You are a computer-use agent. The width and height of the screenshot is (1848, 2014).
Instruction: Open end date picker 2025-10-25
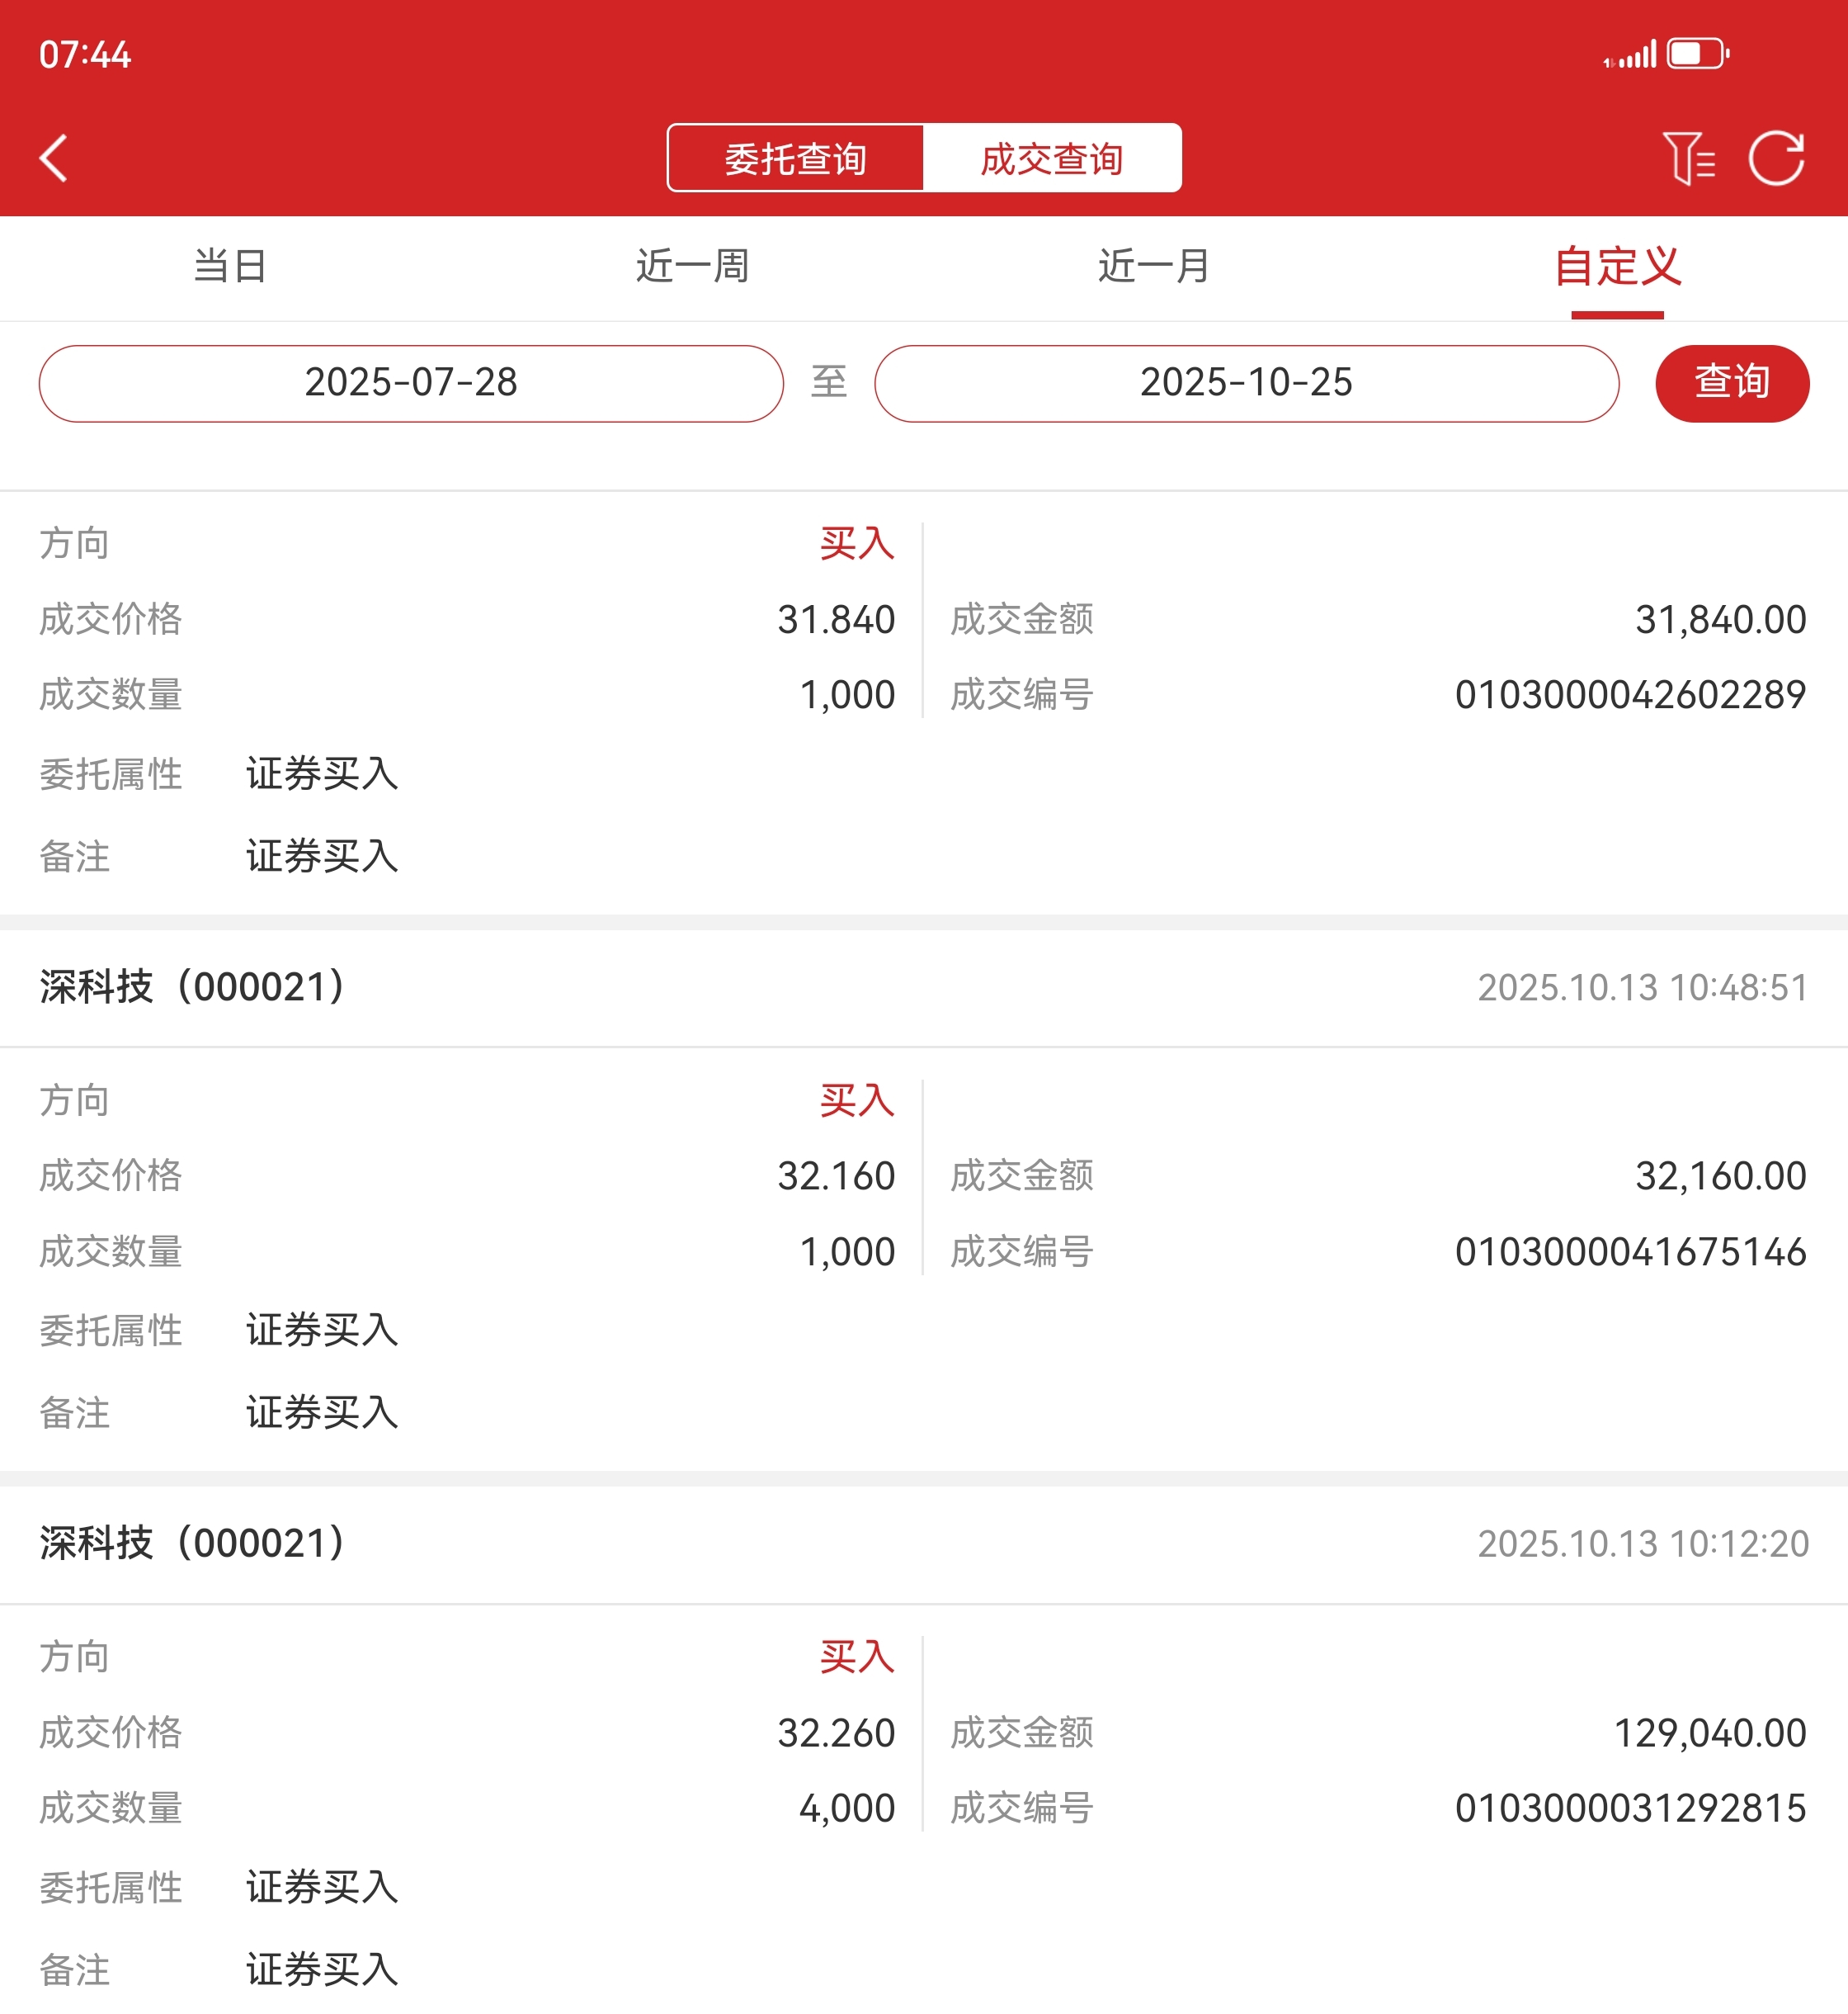pyautogui.click(x=1246, y=383)
